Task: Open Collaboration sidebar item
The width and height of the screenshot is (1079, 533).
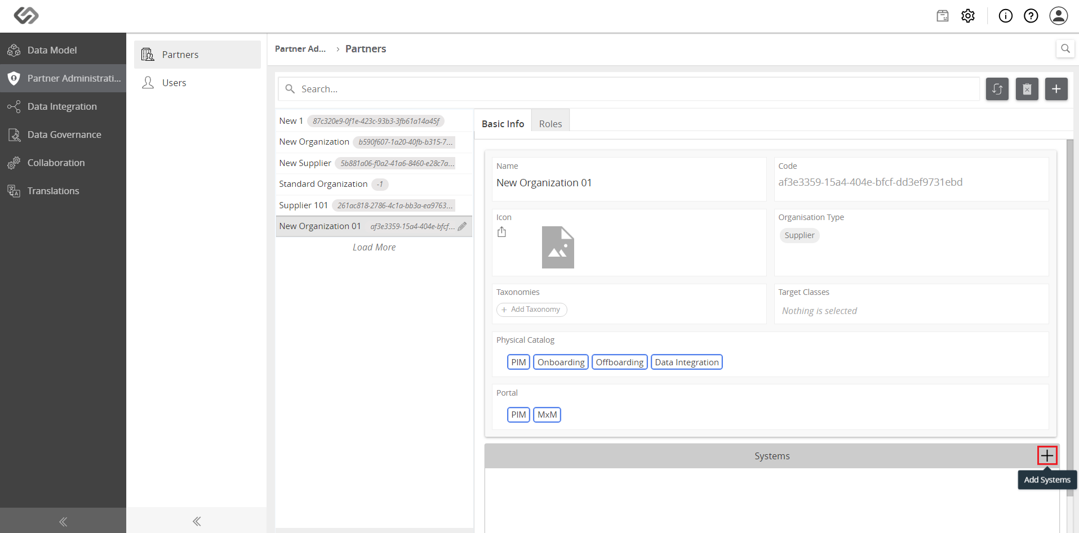Action: tap(63, 163)
